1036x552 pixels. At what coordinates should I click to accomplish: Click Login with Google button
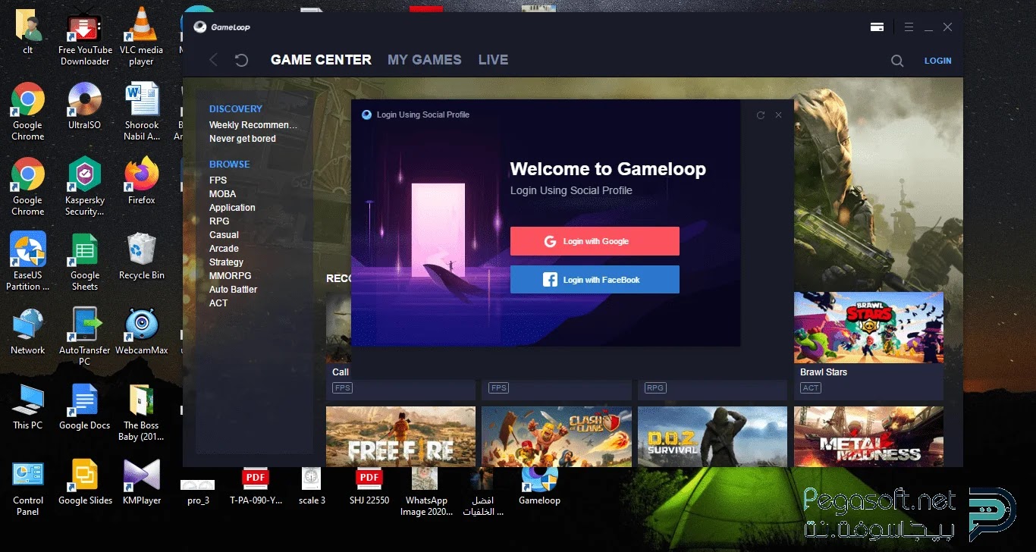[x=595, y=241]
